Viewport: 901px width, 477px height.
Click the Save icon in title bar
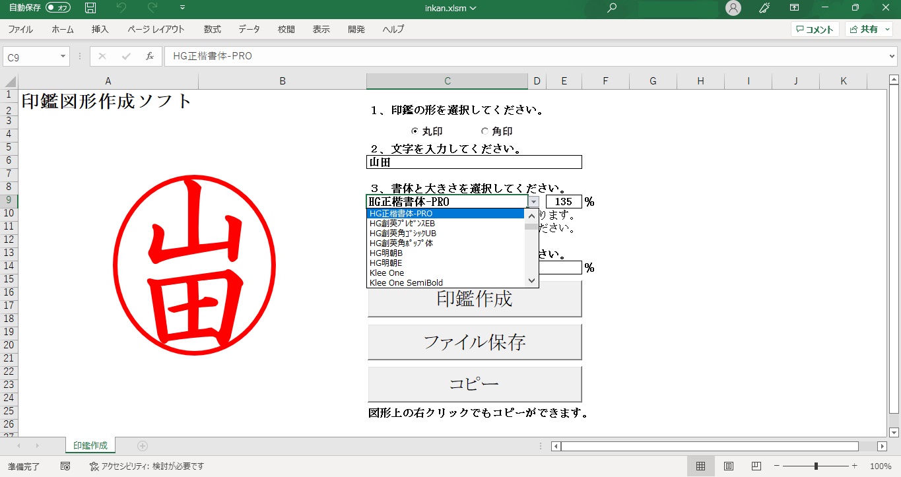(x=90, y=8)
